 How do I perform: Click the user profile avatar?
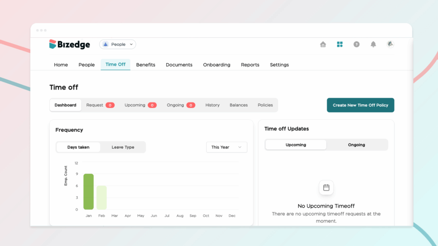(x=390, y=44)
